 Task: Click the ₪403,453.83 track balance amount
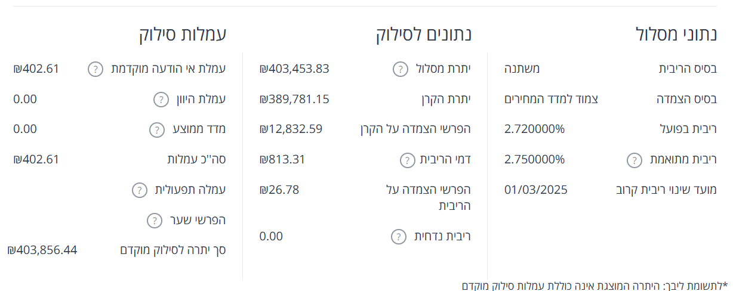(294, 69)
